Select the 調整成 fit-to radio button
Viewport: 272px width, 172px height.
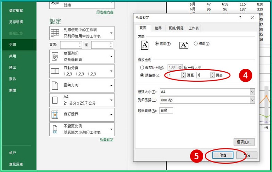click(x=142, y=75)
